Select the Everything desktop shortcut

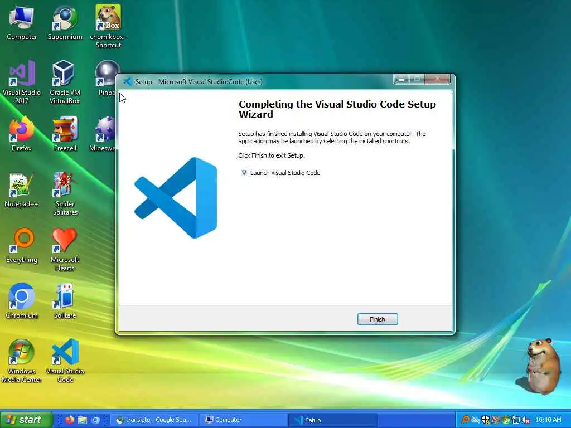22,246
